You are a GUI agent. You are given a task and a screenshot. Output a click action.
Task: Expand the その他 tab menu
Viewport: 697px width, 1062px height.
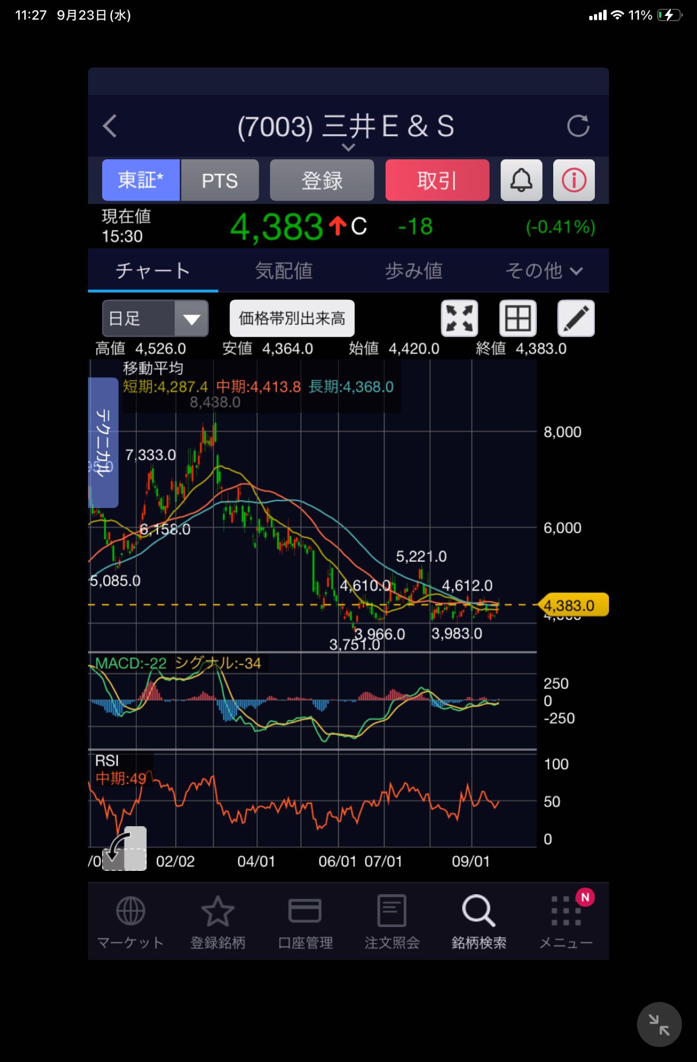point(544,270)
